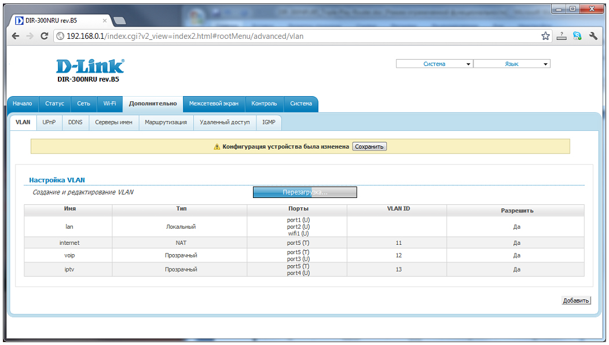Image resolution: width=609 pixels, height=345 pixels.
Task: Open the iptv VLAN row
Action: click(69, 269)
